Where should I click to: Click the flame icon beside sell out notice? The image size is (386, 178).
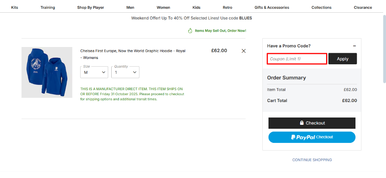point(190,31)
